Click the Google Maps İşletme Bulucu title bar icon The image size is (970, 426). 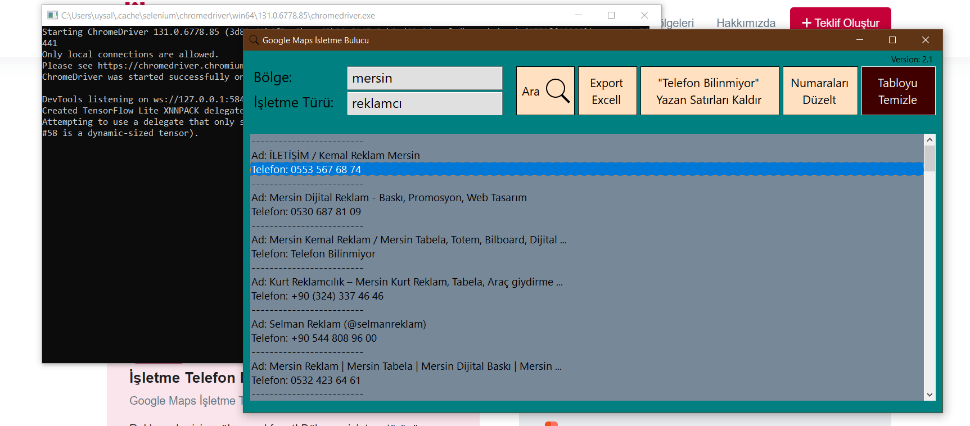[254, 40]
